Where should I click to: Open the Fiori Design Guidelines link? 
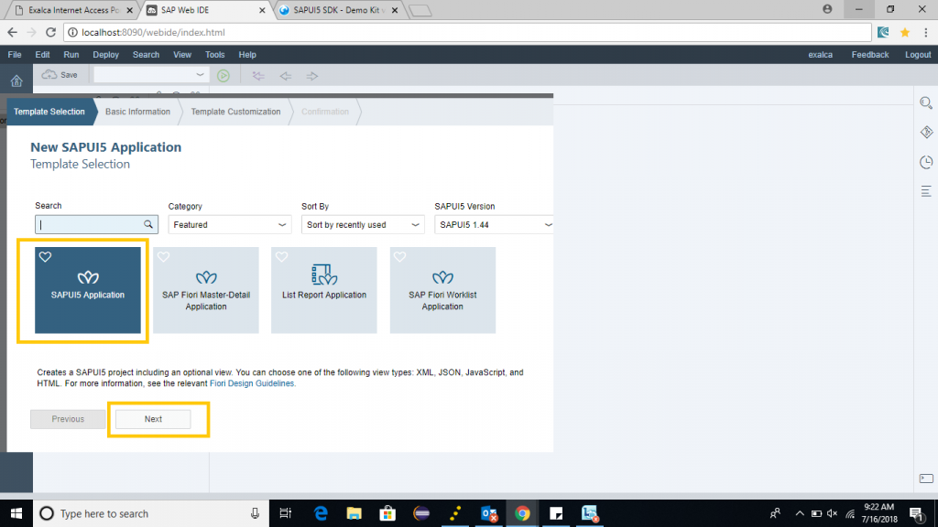[x=252, y=383]
